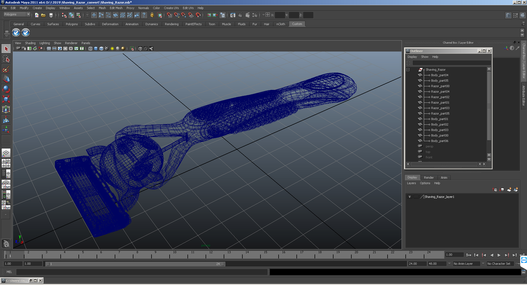527x285 pixels.
Task: Open the Edit UVs menu
Action: tap(188, 8)
